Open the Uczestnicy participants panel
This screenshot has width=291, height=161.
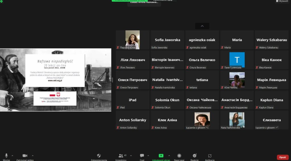click(x=121, y=156)
